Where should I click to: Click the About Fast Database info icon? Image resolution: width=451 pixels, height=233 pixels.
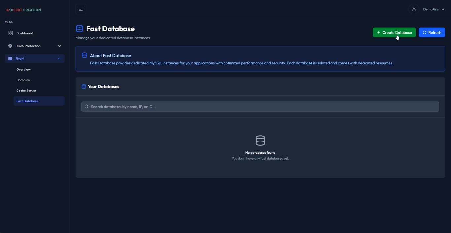85,55
